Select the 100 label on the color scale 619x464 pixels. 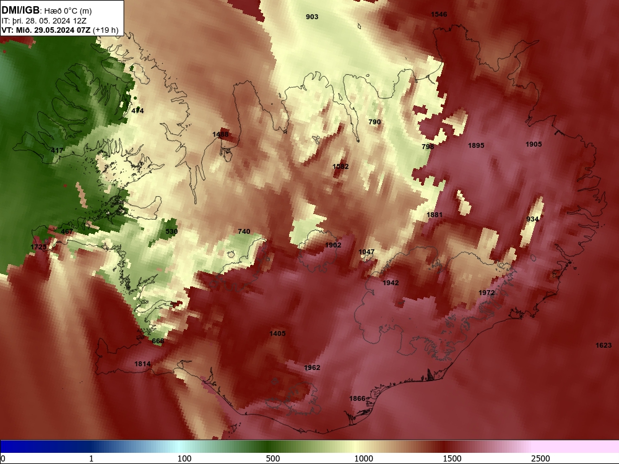pos(184,458)
